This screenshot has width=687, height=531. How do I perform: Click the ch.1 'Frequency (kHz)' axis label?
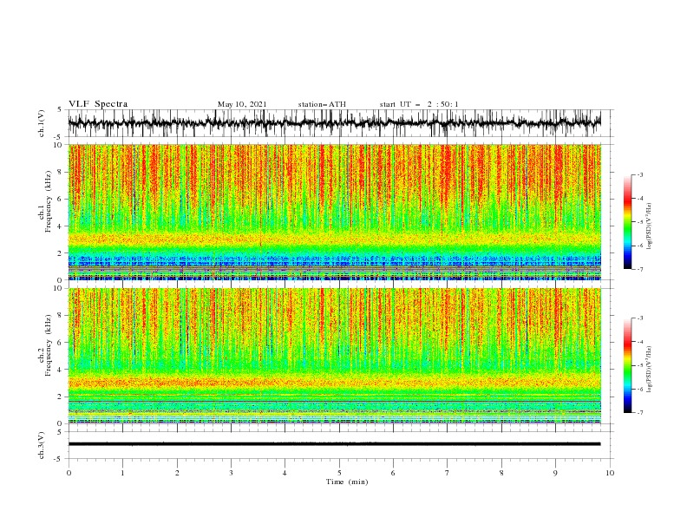coord(48,201)
